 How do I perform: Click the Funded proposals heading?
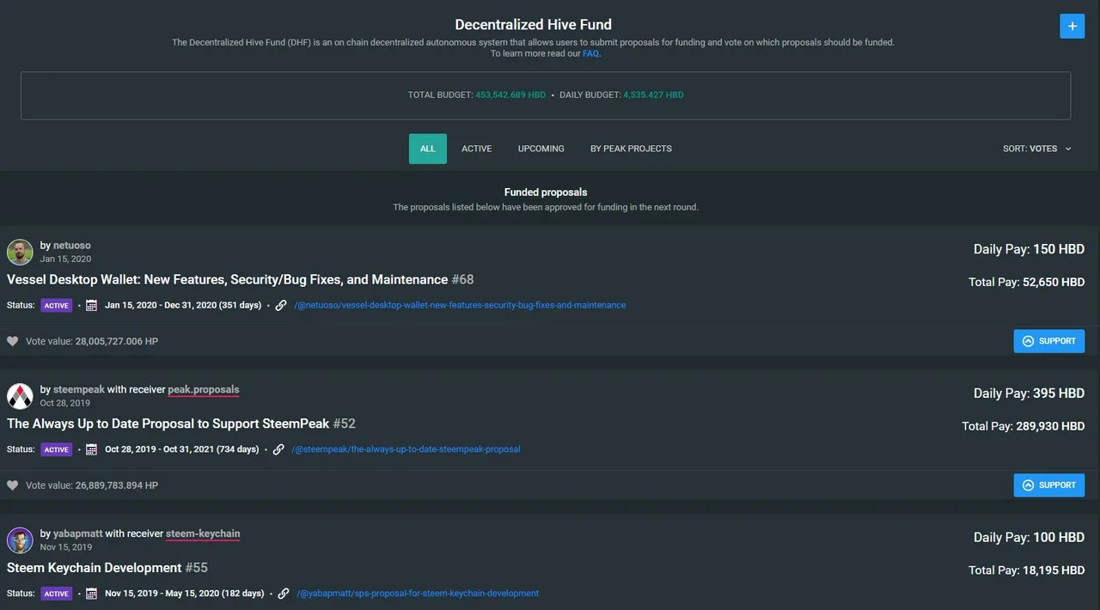[546, 192]
